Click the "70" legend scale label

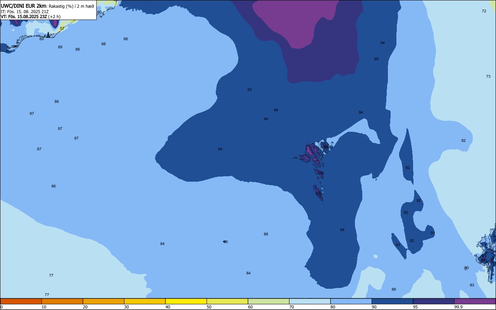point(292,307)
